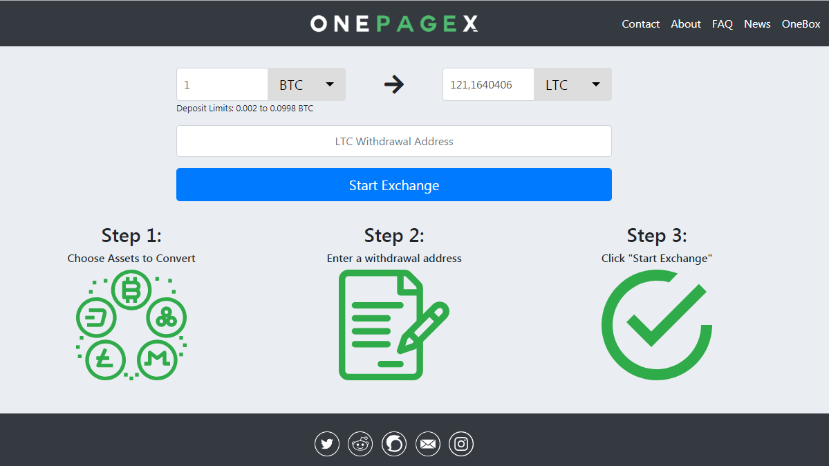Click the Step 2 document and pencil illustration
This screenshot has width=829, height=466.
394,325
